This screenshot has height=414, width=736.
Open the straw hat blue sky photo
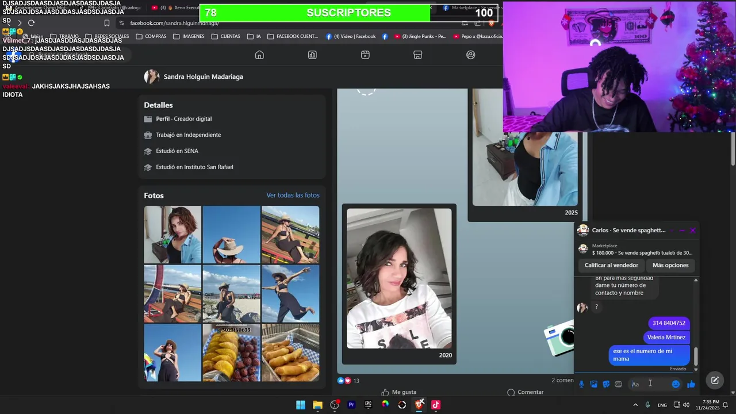[231, 235]
